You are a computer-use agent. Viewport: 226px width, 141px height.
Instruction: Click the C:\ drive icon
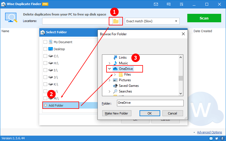(x=51, y=56)
